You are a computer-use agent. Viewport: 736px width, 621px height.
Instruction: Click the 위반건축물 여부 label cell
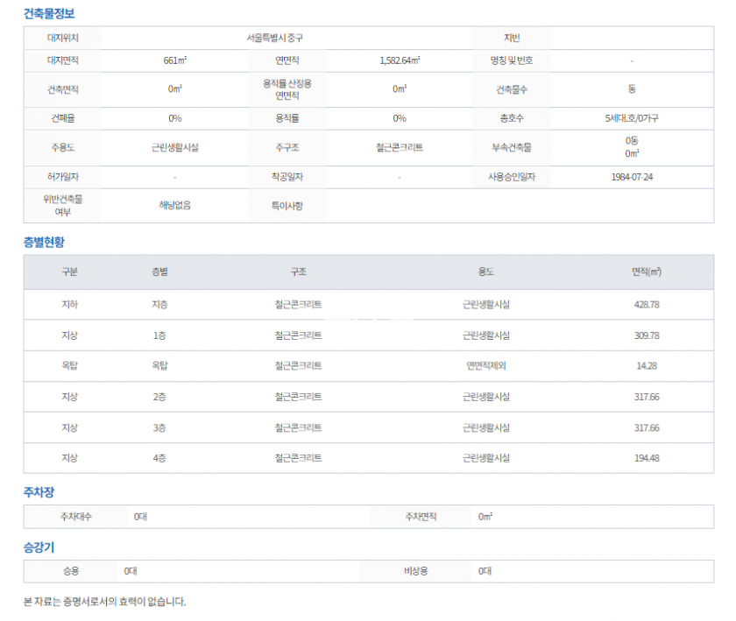pyautogui.click(x=62, y=205)
